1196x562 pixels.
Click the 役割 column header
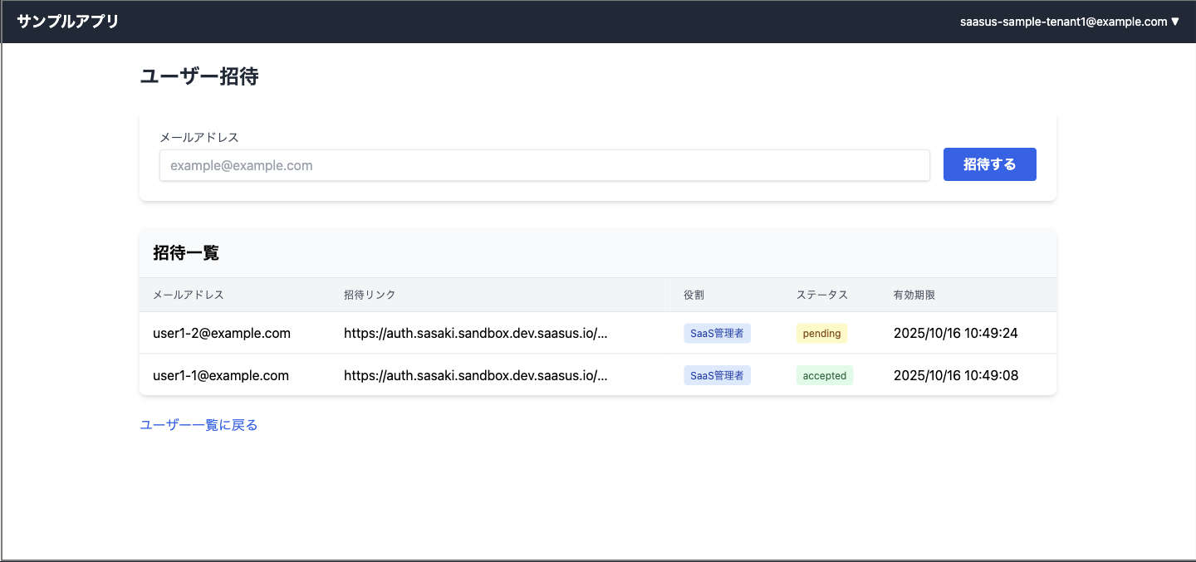694,295
